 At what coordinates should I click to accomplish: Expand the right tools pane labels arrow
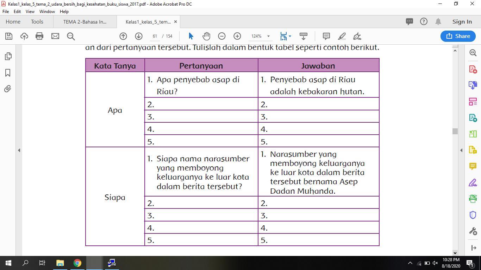pos(473,248)
